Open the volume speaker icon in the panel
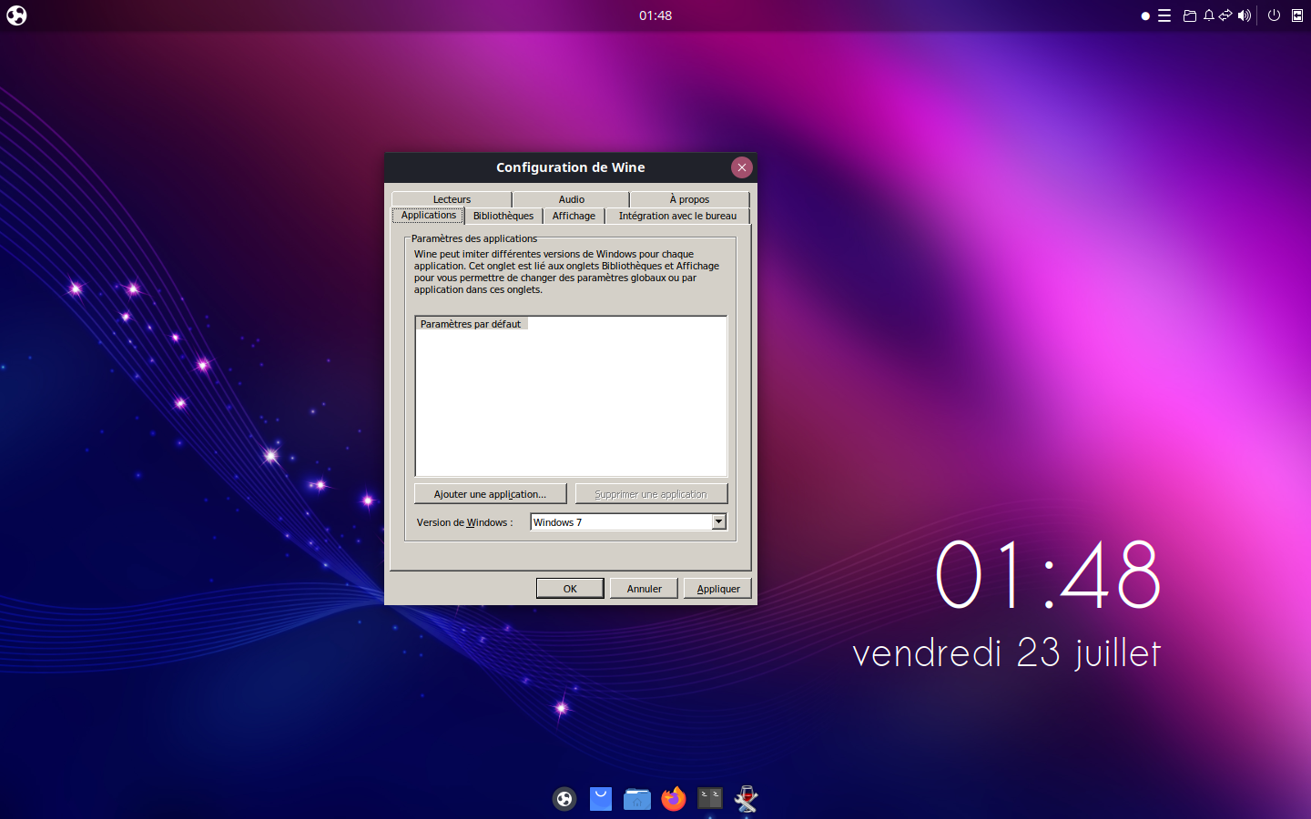 pos(1245,15)
